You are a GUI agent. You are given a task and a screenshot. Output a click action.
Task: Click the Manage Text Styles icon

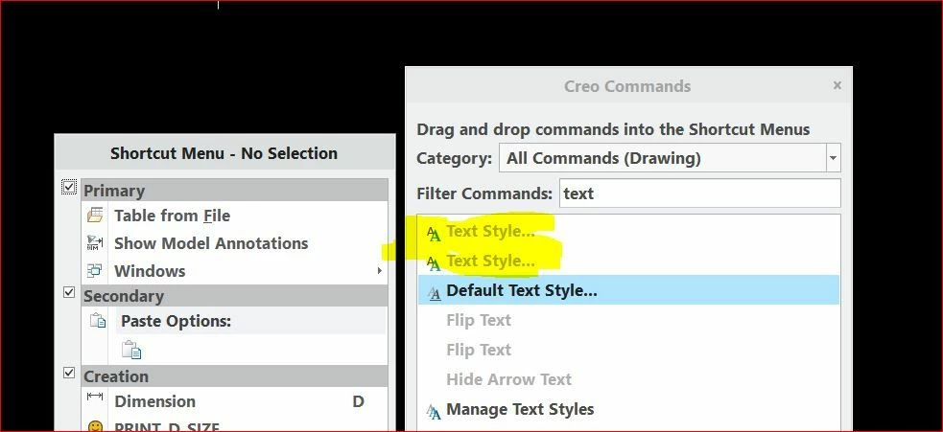(x=435, y=411)
